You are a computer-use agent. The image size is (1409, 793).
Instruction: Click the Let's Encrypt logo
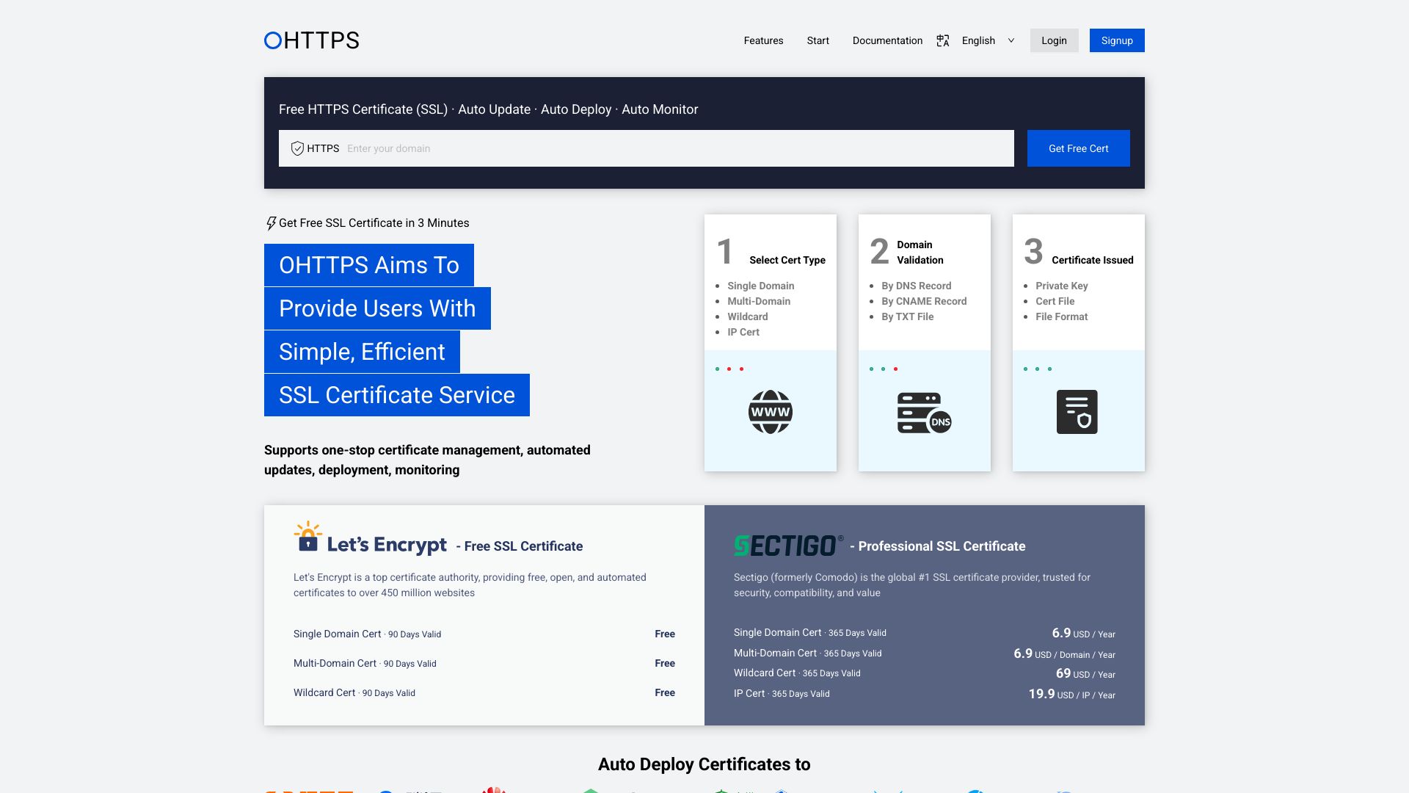pos(370,538)
